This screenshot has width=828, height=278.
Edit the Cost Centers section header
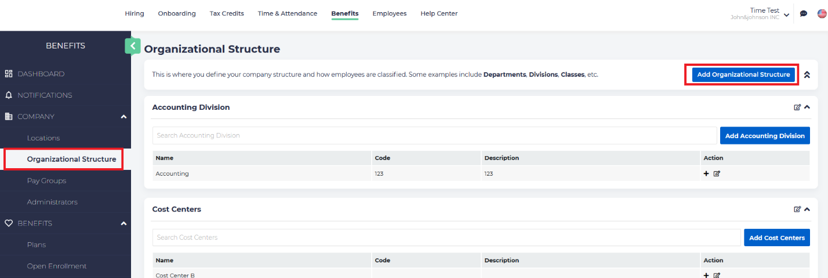click(797, 209)
